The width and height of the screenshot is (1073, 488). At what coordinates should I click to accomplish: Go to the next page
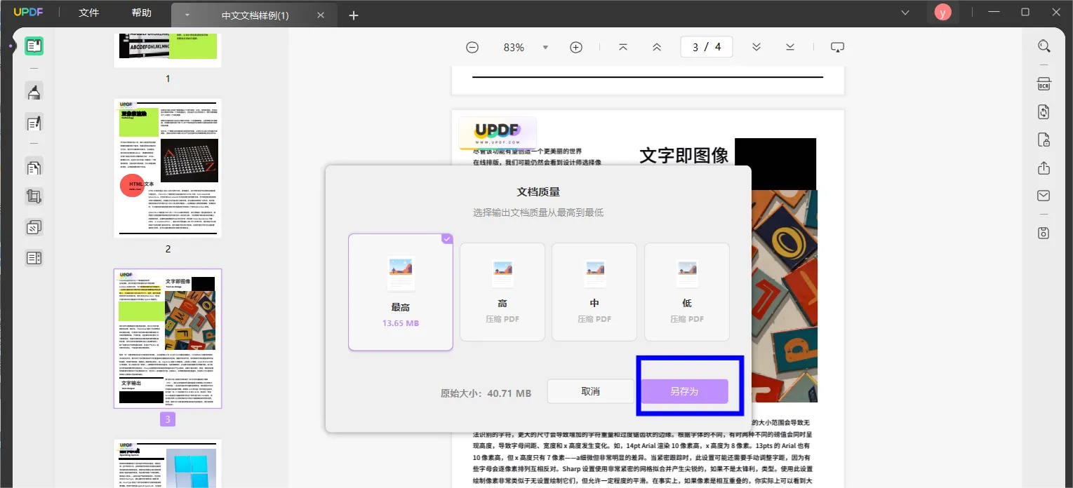pos(757,47)
